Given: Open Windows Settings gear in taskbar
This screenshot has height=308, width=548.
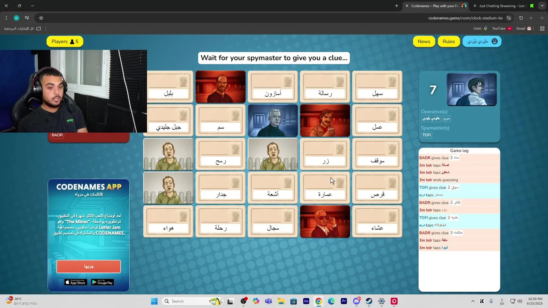Looking at the screenshot, I should 381,301.
